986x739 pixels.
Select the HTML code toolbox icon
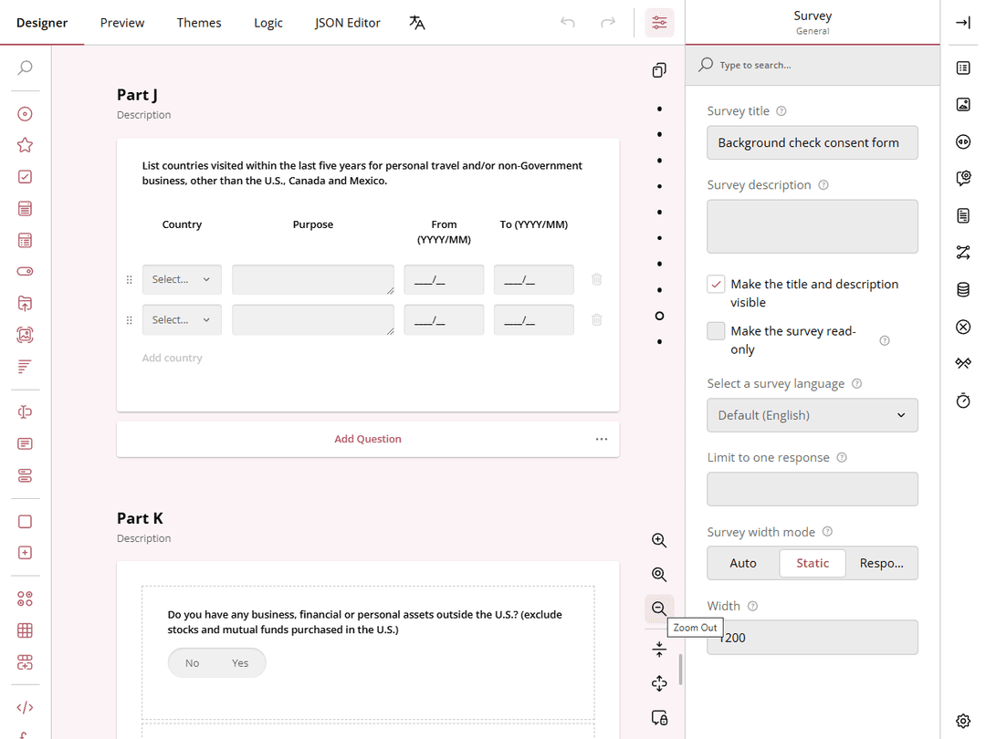26,708
